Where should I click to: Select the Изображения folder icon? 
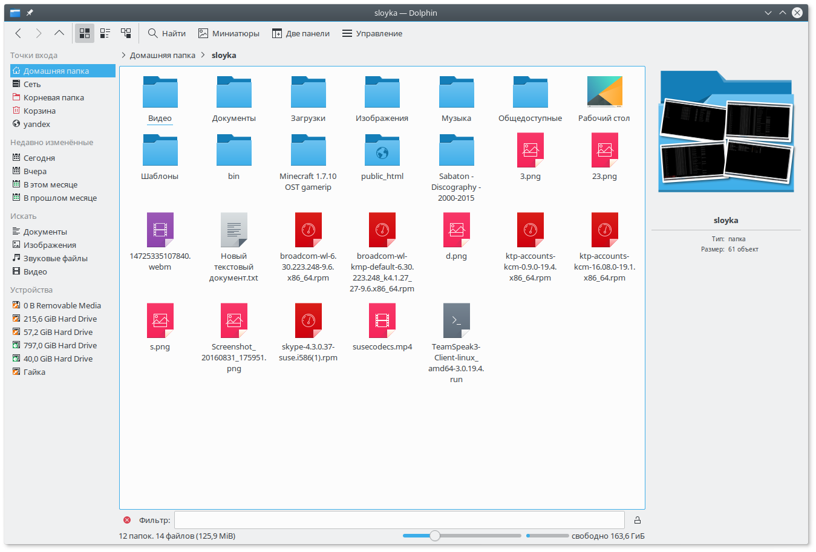382,92
